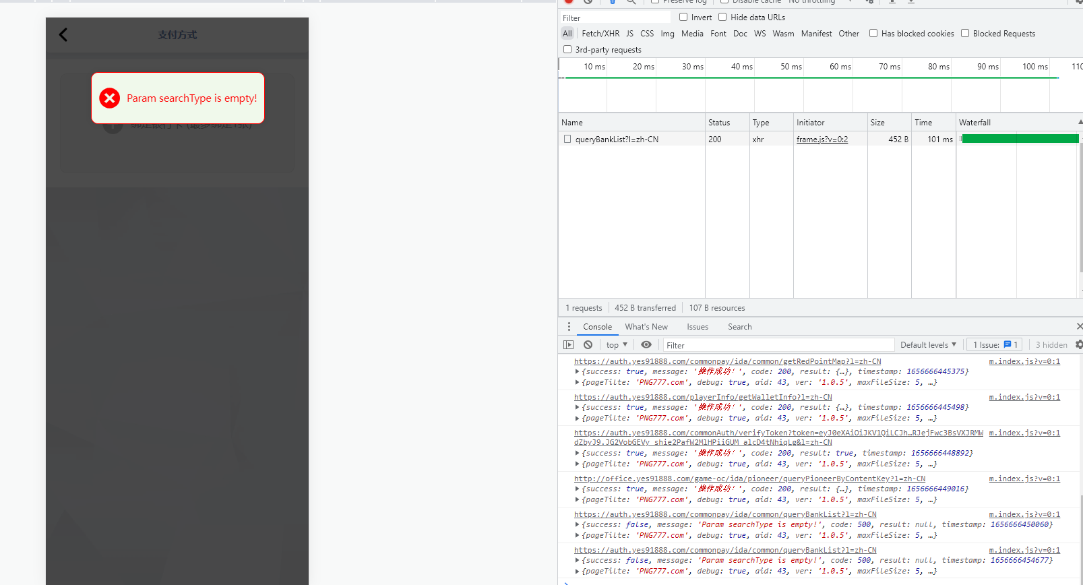Toggle the Waterfall column sort arrow

point(1080,123)
